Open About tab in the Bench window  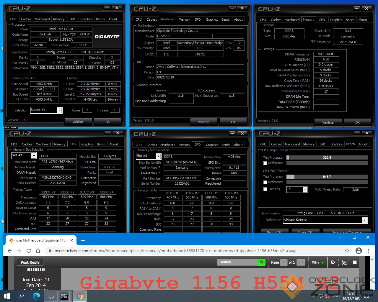(x=363, y=144)
